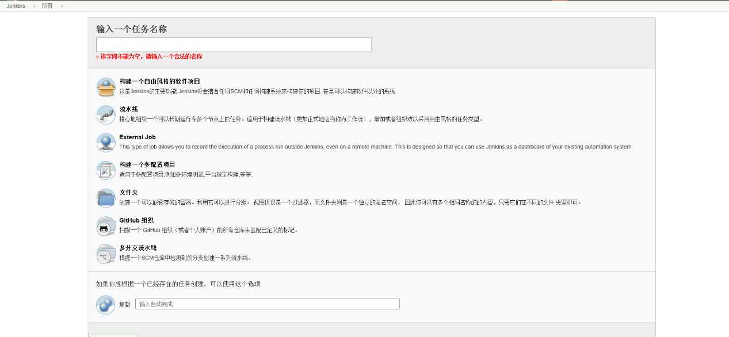Click the red empty-name error message
729x337 pixels.
click(149, 56)
